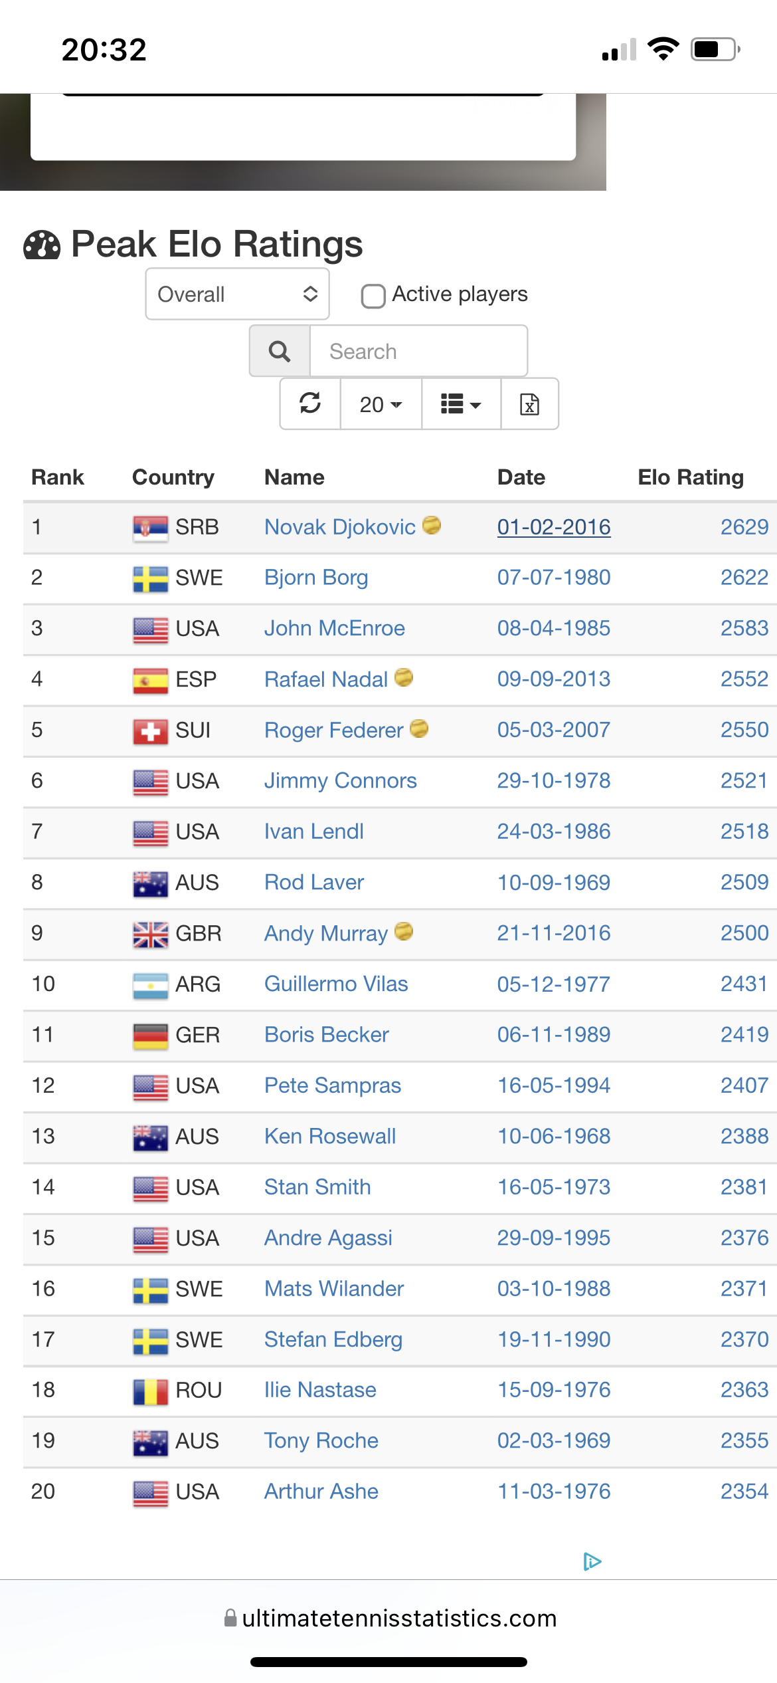Click the ad choices triangle icon
Screen dimensions: 777x1683
(x=592, y=1561)
